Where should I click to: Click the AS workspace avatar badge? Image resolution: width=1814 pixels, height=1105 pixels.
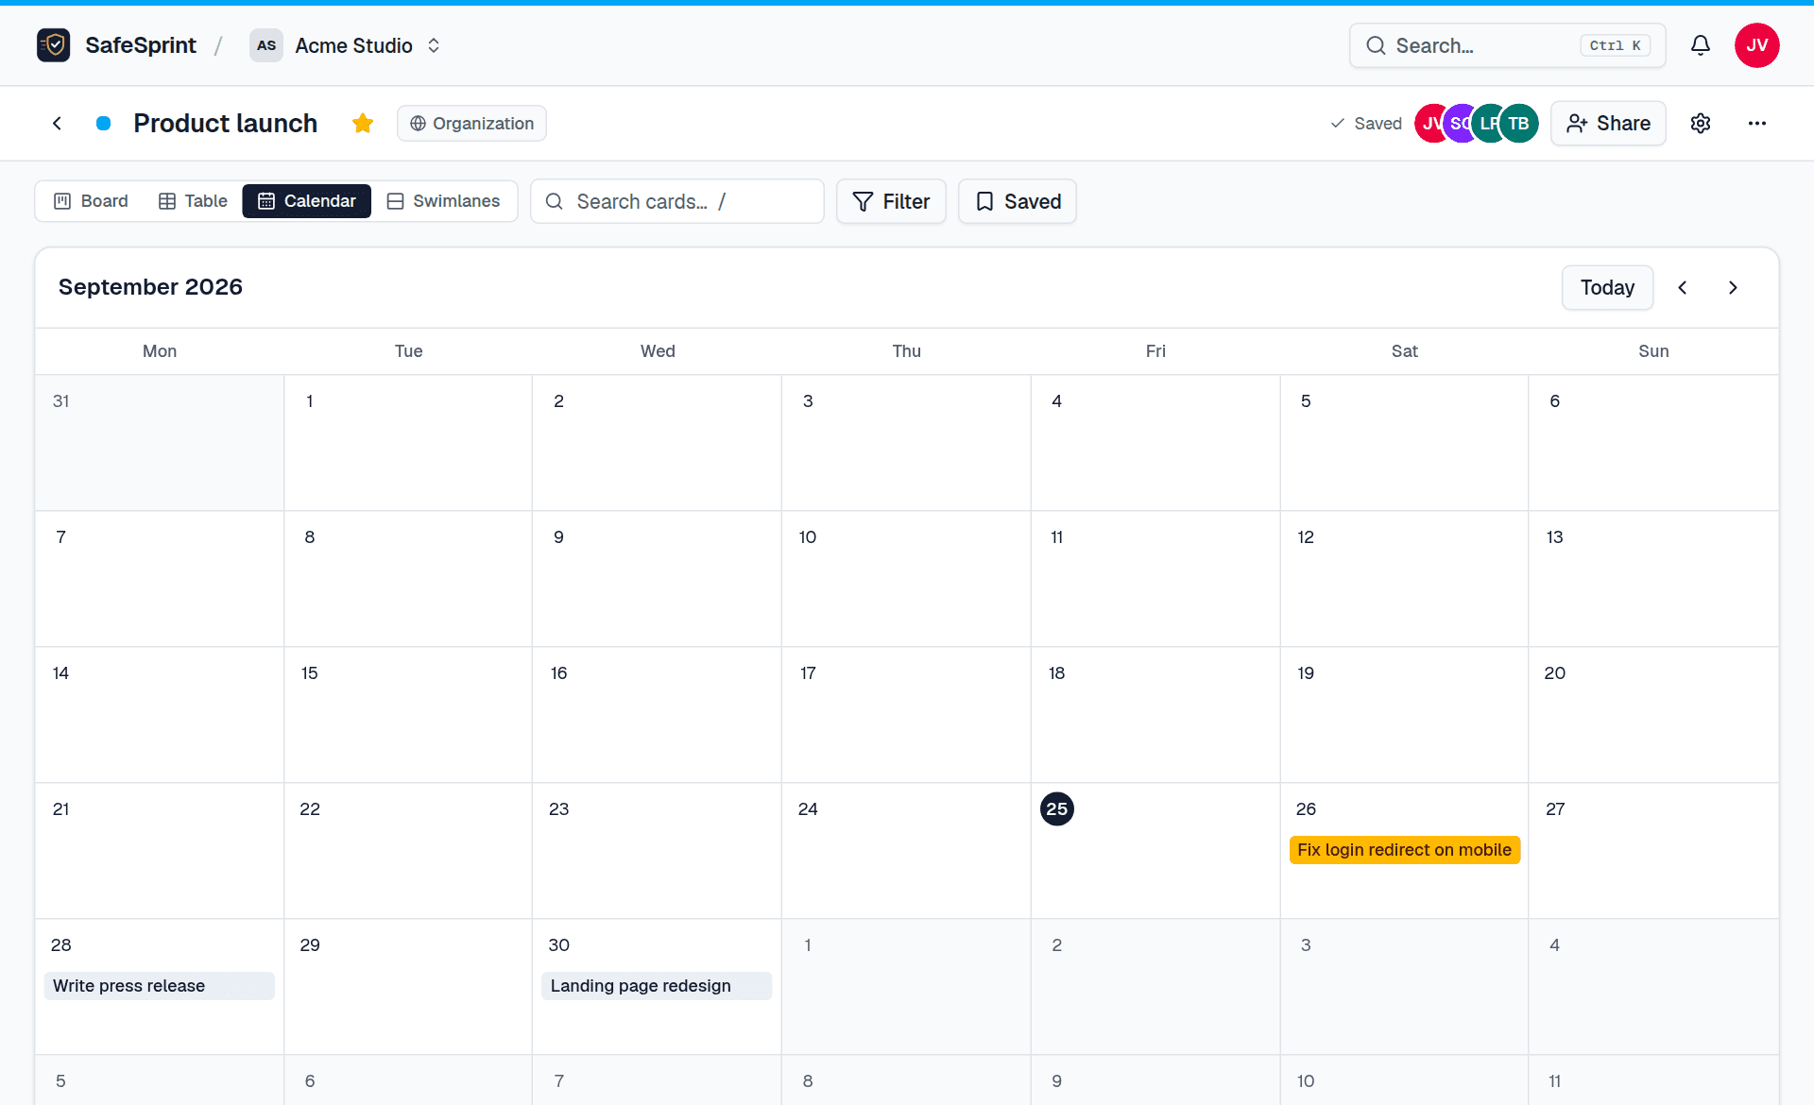tap(266, 45)
